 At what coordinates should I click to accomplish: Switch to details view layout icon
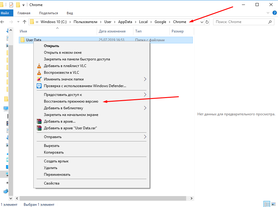267,204
